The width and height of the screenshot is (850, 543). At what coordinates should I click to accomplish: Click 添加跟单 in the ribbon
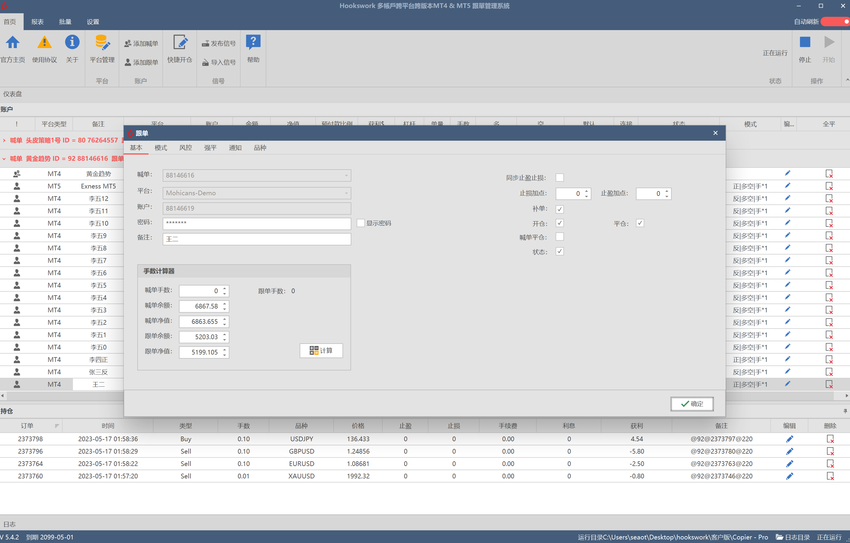pyautogui.click(x=141, y=62)
